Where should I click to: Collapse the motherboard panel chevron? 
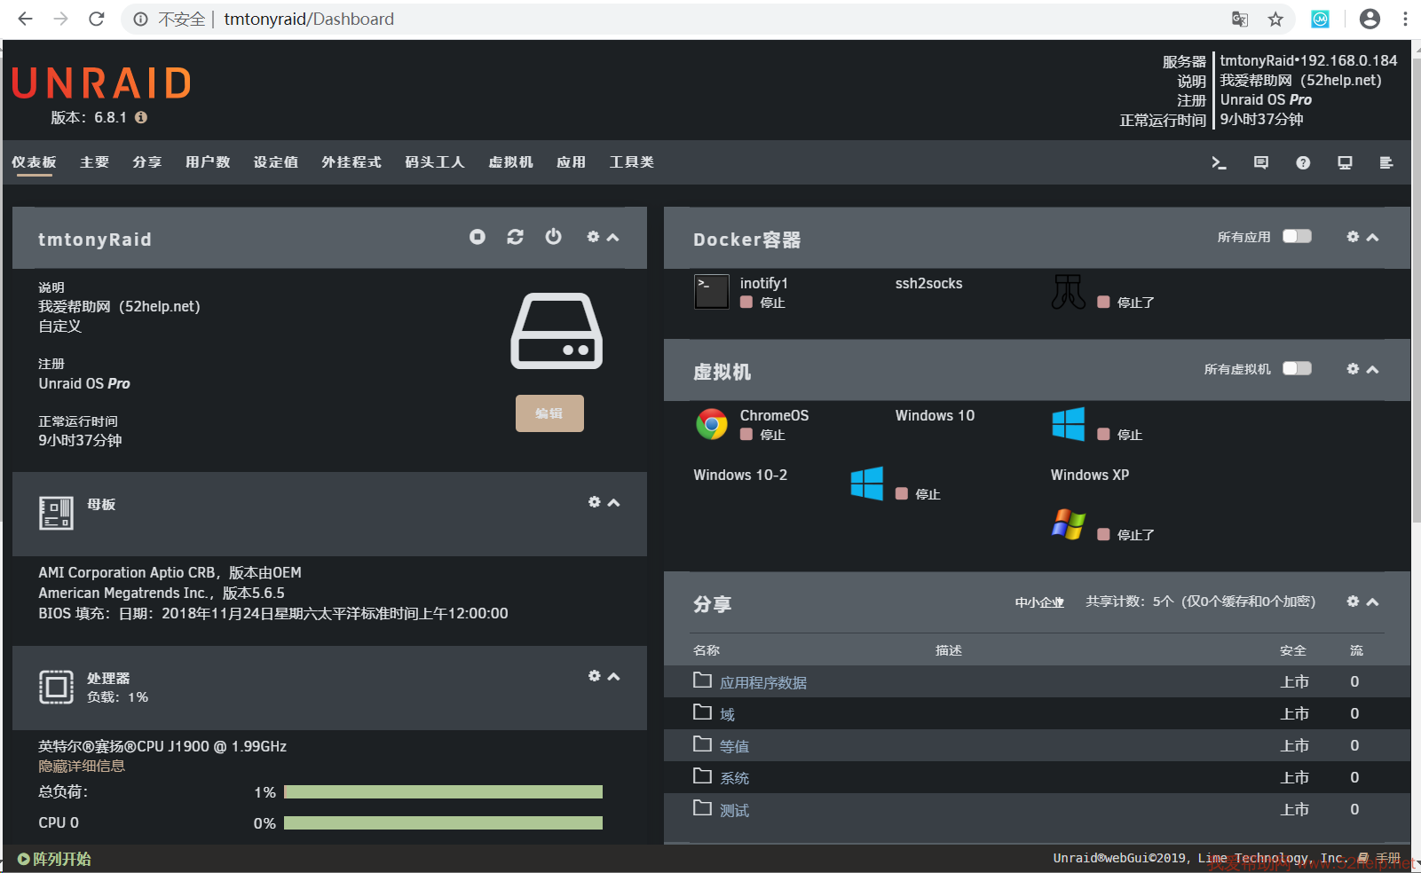coord(613,502)
